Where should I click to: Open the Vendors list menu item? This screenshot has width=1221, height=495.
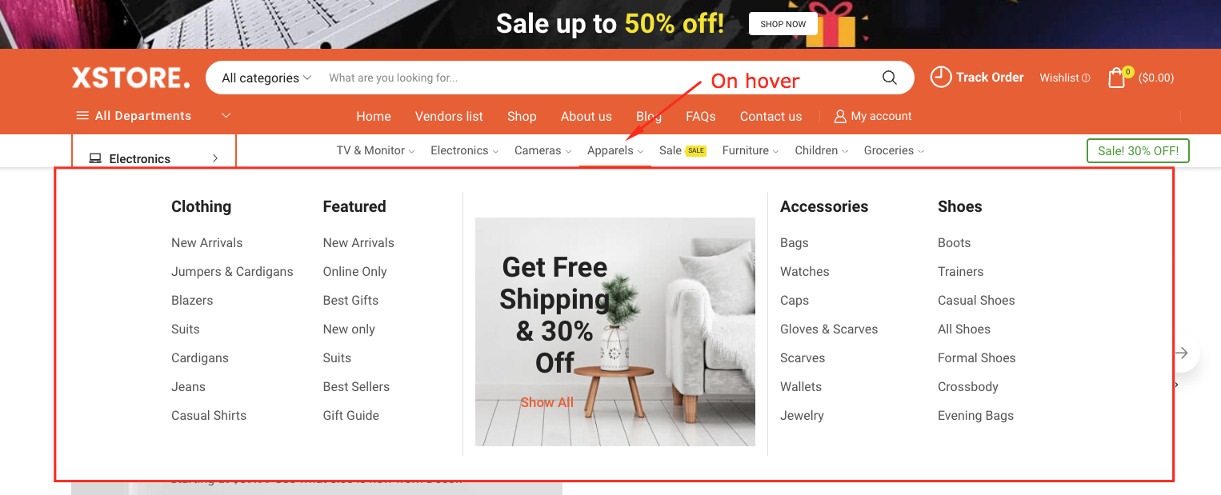(x=449, y=116)
